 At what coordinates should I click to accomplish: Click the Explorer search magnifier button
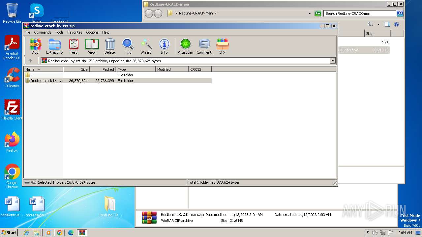[400, 13]
